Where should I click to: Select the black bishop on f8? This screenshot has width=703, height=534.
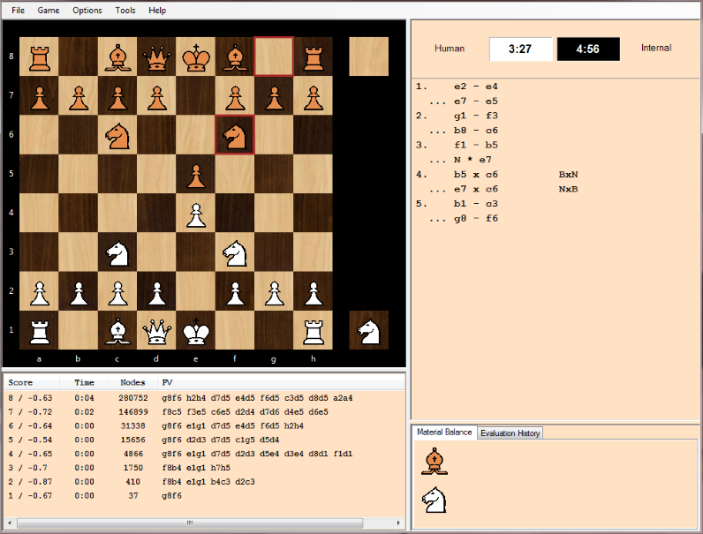coord(235,56)
